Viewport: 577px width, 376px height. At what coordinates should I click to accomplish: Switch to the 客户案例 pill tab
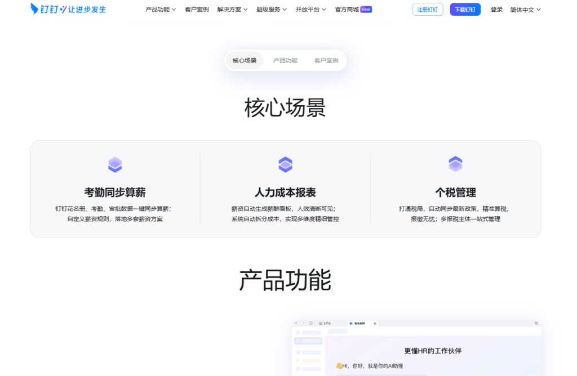coord(326,60)
